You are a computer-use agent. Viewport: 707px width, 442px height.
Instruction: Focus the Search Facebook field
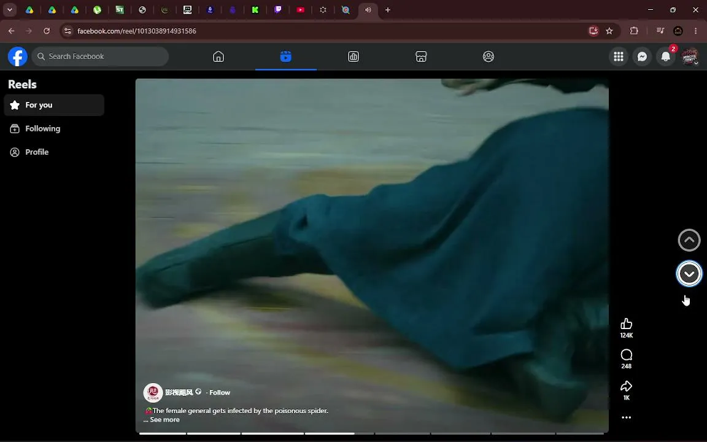click(x=100, y=56)
